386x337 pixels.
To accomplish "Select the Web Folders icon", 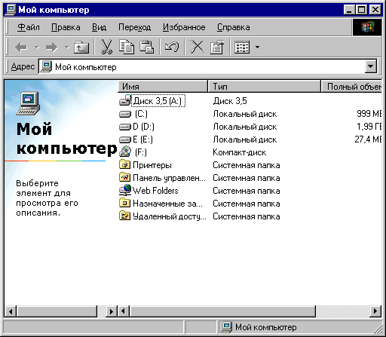I will coord(125,190).
